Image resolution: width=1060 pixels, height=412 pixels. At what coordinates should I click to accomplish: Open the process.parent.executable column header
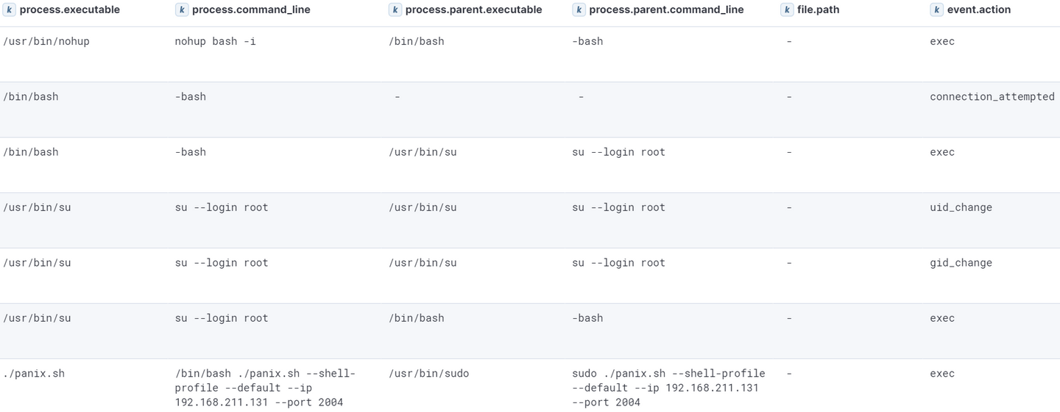(473, 10)
